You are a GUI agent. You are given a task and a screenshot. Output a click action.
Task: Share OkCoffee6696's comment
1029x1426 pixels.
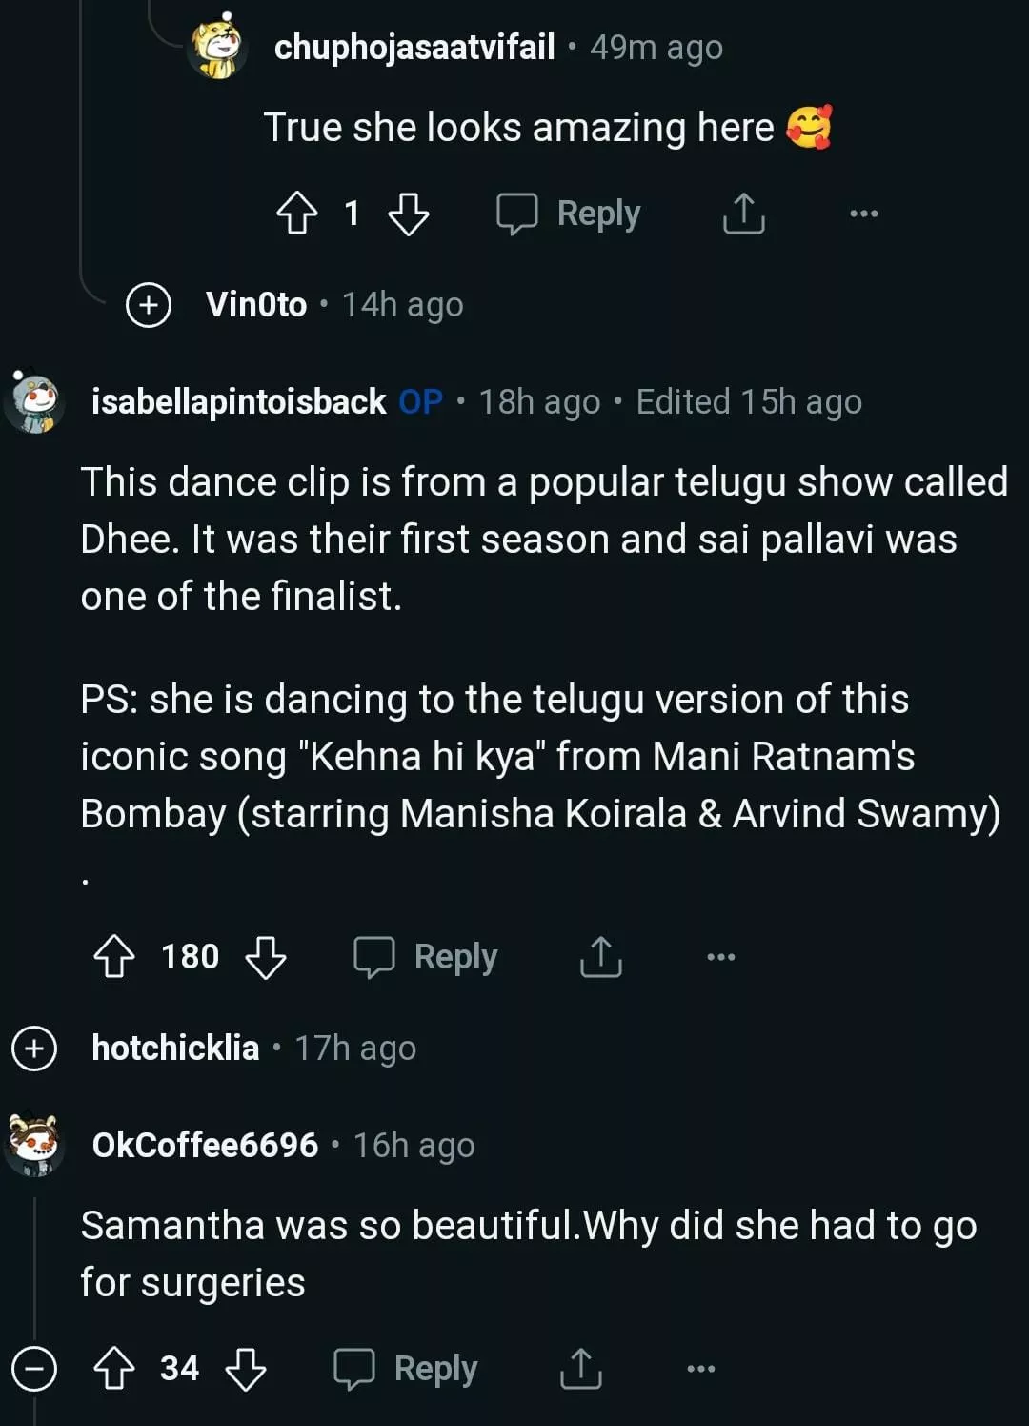coord(580,1369)
